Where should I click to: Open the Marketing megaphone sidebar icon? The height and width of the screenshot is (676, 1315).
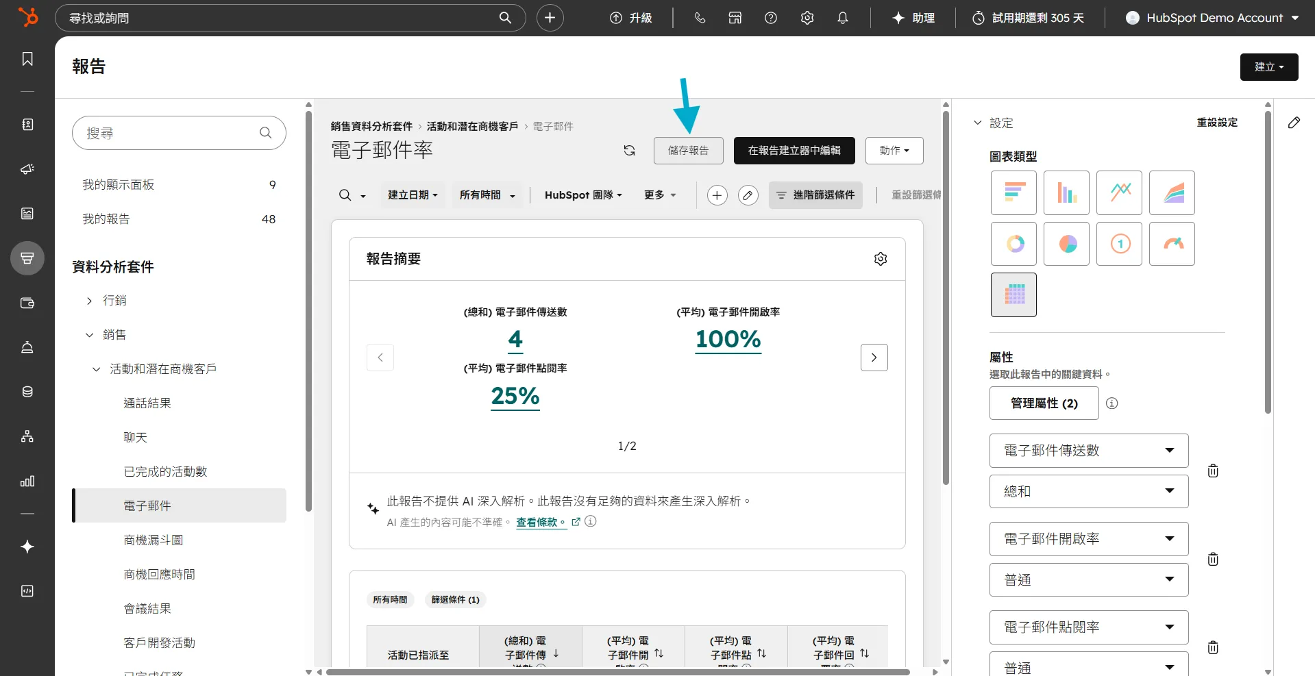click(27, 168)
